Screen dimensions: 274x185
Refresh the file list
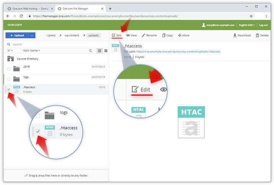point(91,50)
